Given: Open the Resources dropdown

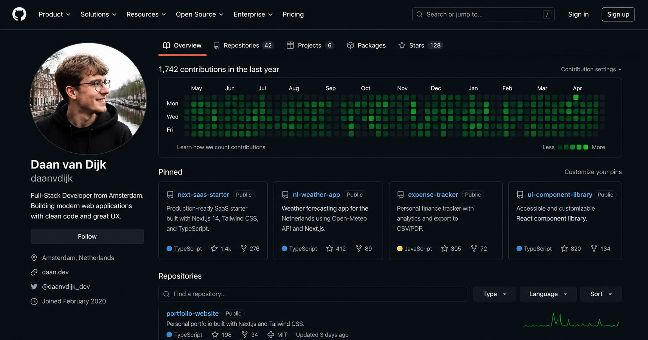Looking at the screenshot, I should pos(146,14).
